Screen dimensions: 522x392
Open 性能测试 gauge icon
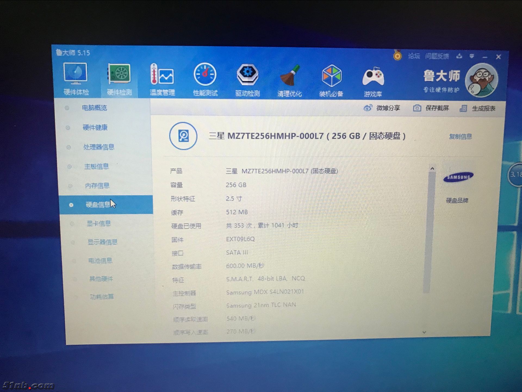[205, 74]
